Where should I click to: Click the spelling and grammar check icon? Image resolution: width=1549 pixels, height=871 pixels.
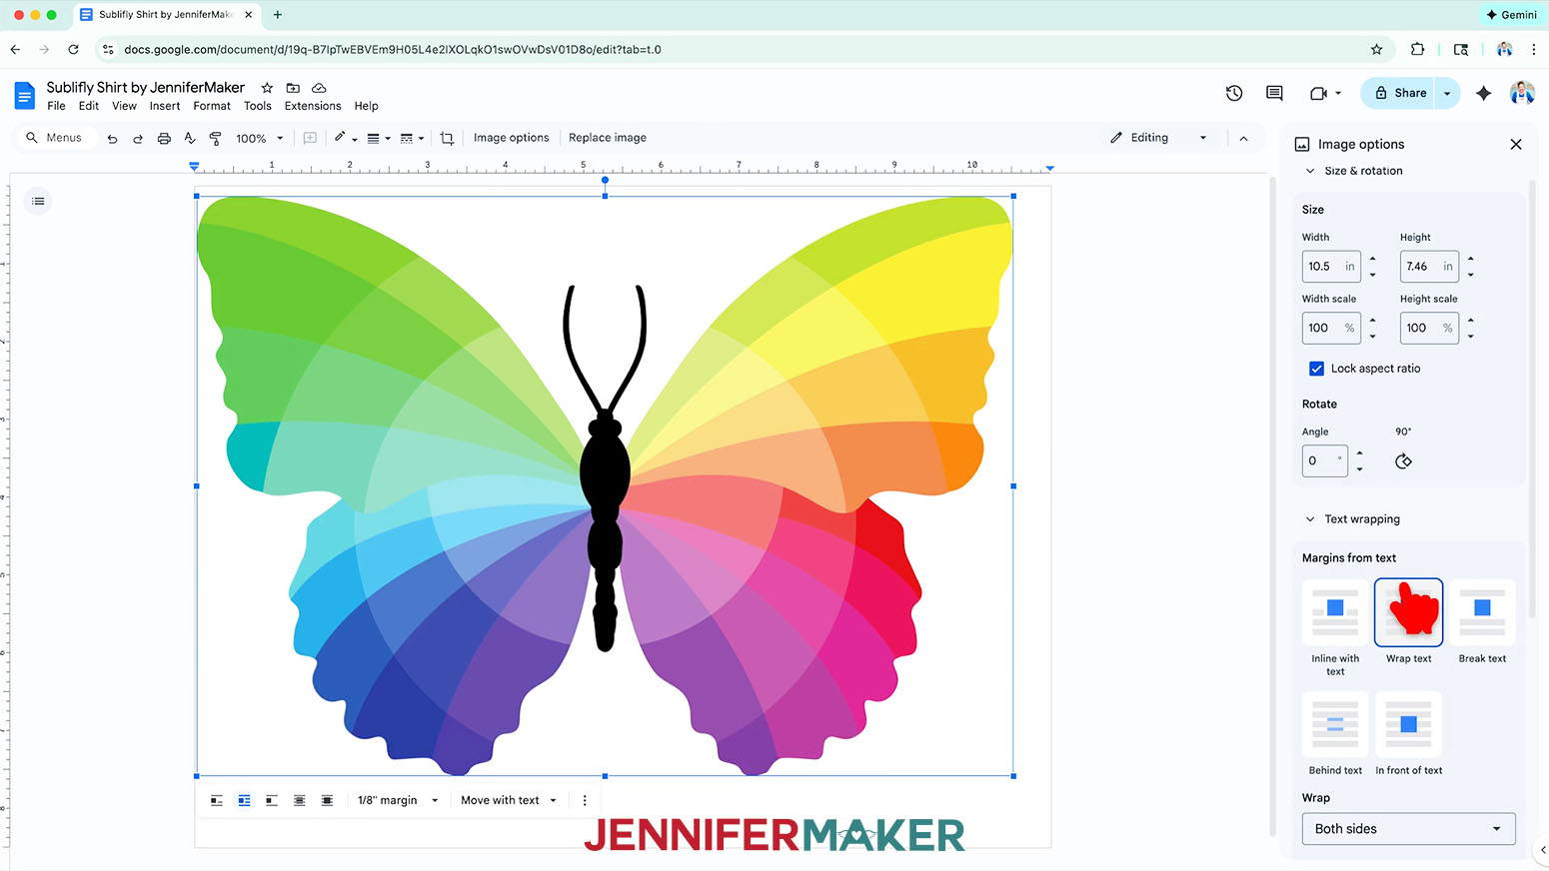[x=190, y=138]
